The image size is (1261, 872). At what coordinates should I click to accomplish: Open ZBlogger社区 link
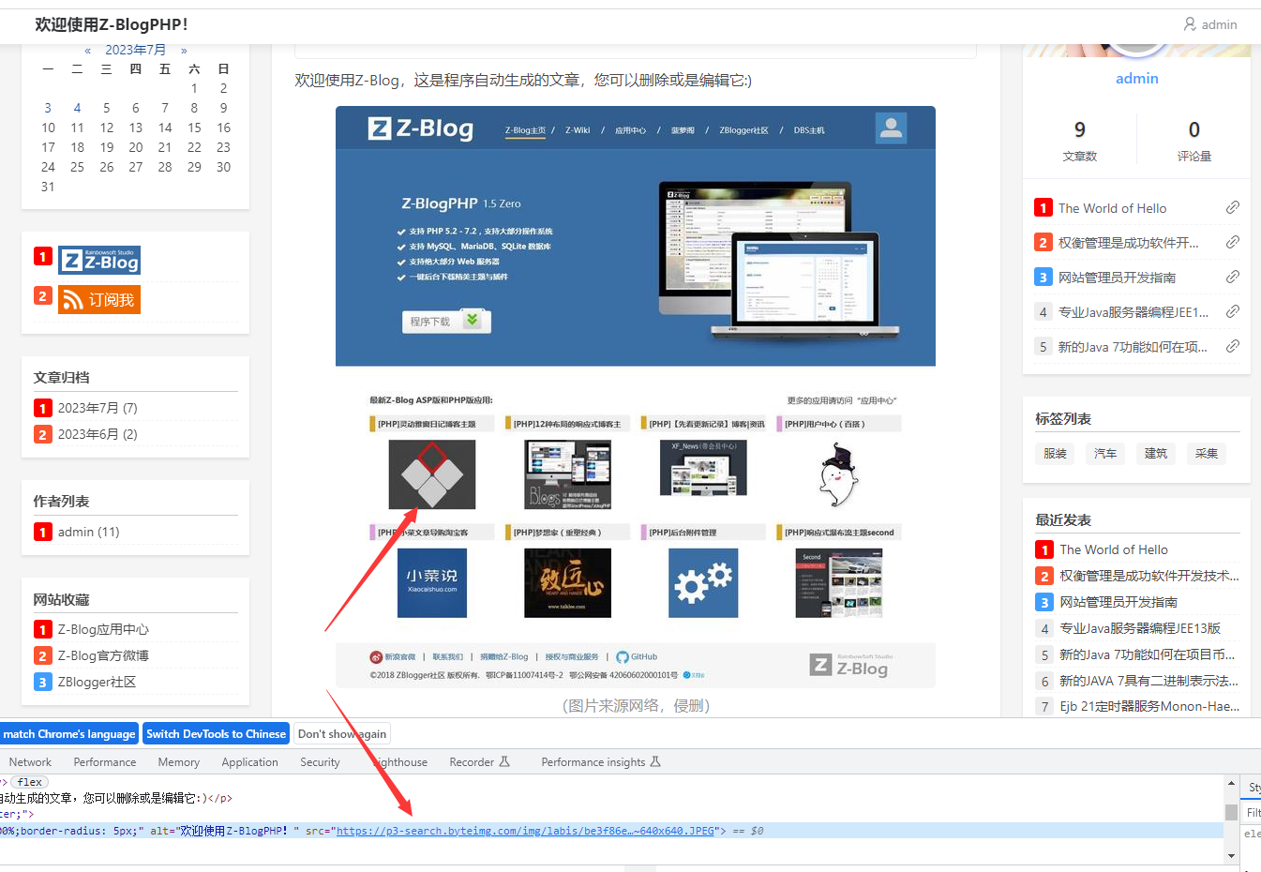click(97, 682)
